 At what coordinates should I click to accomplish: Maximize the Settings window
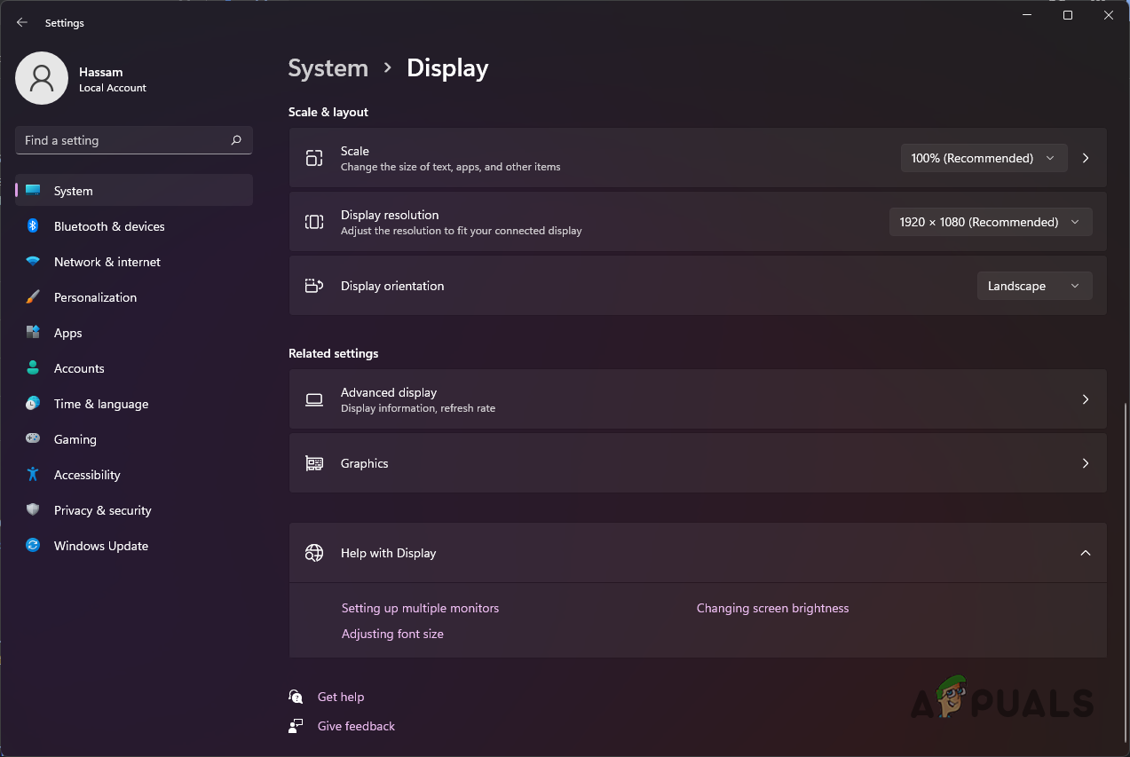coord(1068,15)
